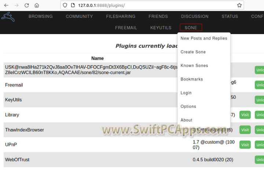The height and width of the screenshot is (176, 264).
Task: Open the Filesharing menu
Action: 121,16
